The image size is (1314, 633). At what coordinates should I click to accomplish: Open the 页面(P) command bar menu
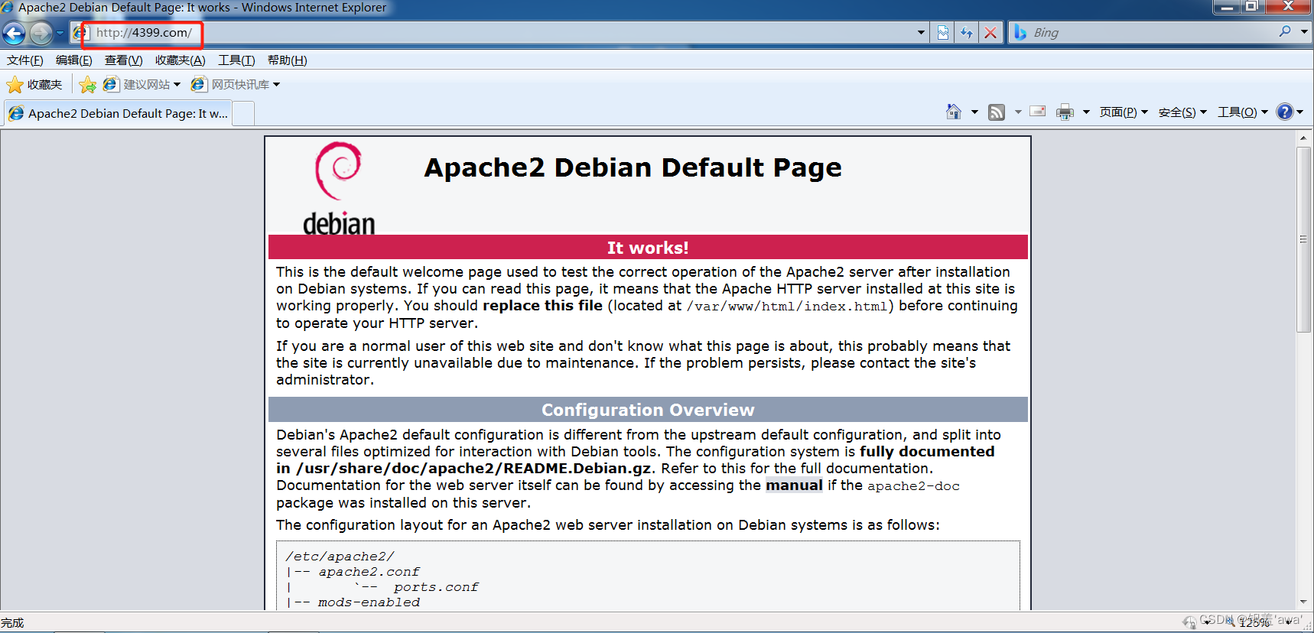pyautogui.click(x=1124, y=112)
